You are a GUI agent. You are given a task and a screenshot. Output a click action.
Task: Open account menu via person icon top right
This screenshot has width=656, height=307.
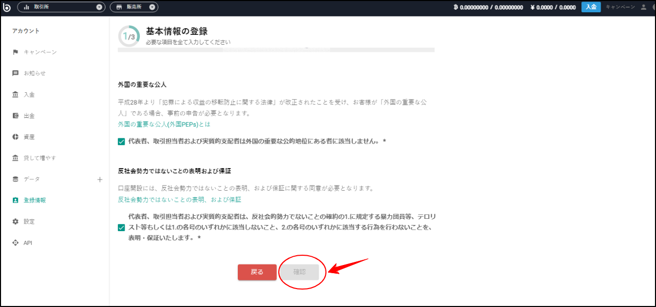click(x=643, y=7)
